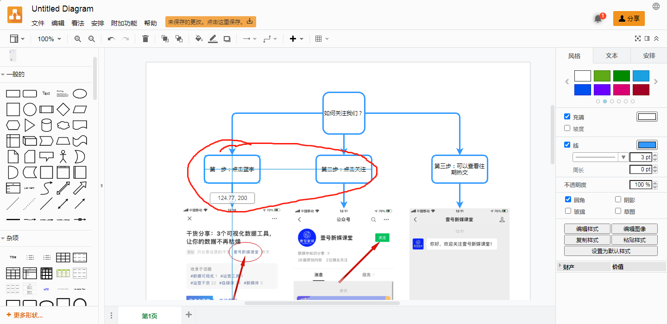Zoom out with the magnifier minus icon
Image resolution: width=667 pixels, height=324 pixels.
pyautogui.click(x=92, y=39)
